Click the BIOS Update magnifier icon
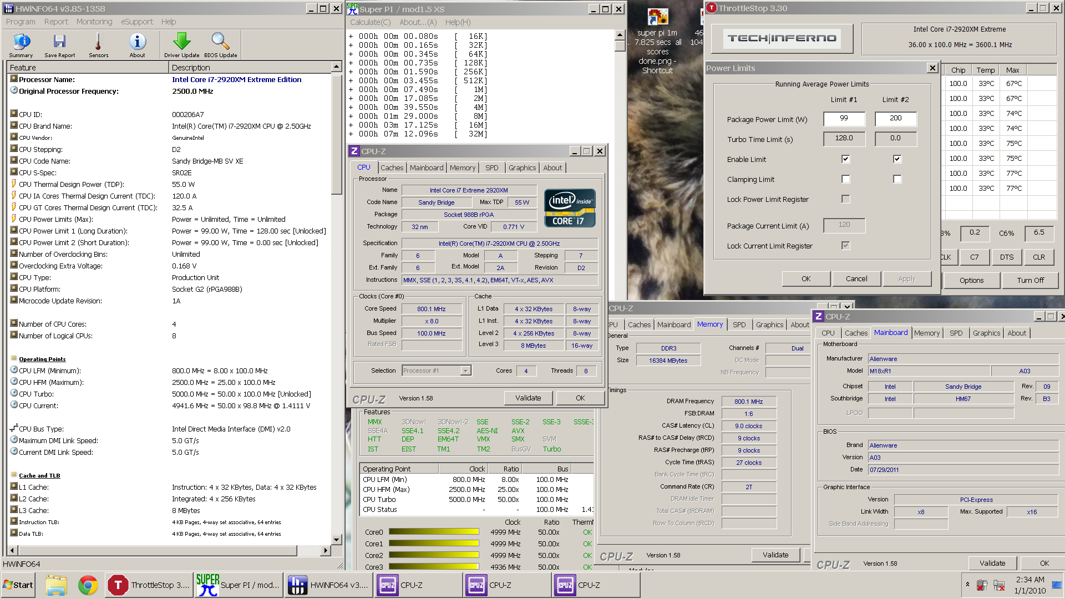This screenshot has width=1065, height=599. tap(220, 45)
